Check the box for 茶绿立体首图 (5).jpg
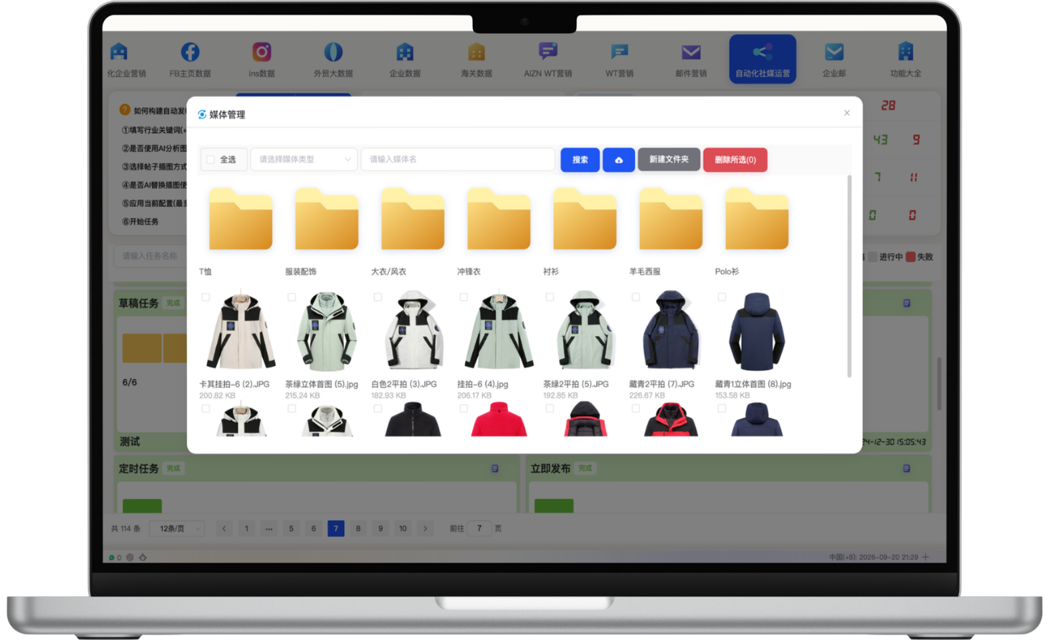 pos(292,297)
